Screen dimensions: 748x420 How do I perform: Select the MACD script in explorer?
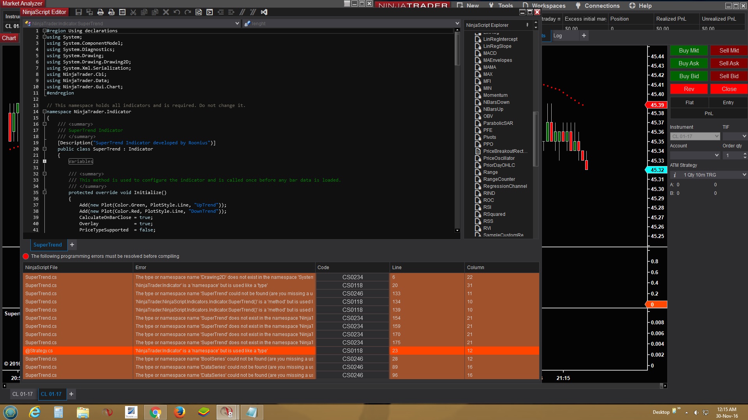[490, 53]
